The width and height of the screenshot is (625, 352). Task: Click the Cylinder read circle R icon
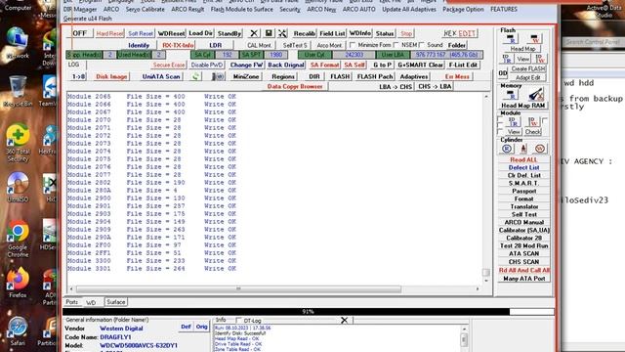tap(507, 149)
